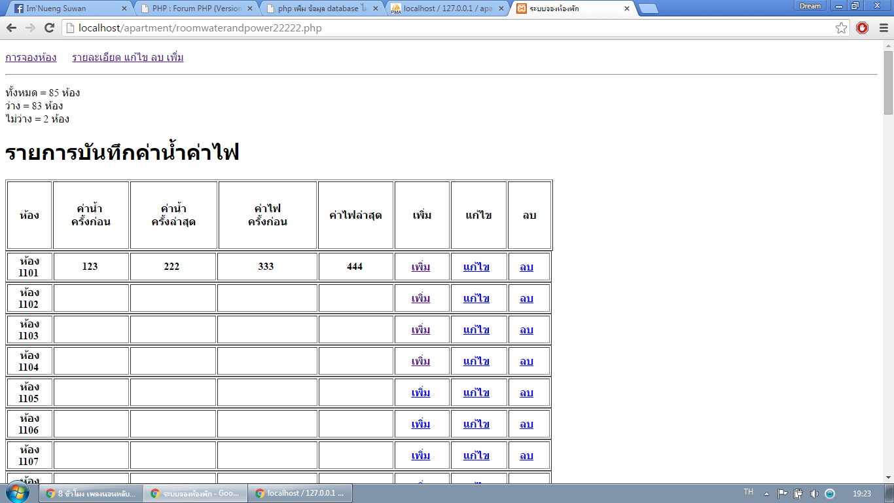Switch to Im'Nueng Suwan Facebook tab
The width and height of the screenshot is (894, 503).
tap(71, 9)
